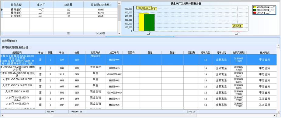The width and height of the screenshot is (281, 118).
Task: Click the 合同交货期 column header
Action: click(x=238, y=52)
